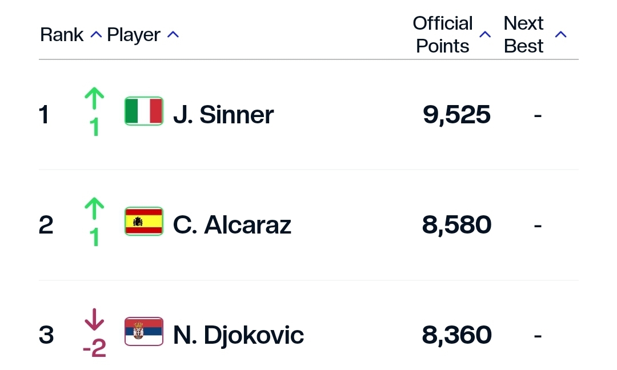Viewport: 617px width, 370px height.
Task: Click the green up arrow in Alcaraz's row
Action: [94, 210]
